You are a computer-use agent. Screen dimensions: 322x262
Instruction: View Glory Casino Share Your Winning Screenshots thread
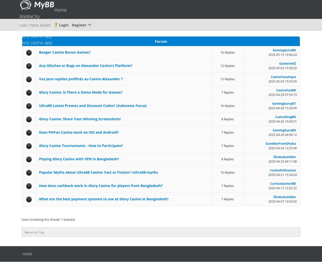[x=80, y=119]
